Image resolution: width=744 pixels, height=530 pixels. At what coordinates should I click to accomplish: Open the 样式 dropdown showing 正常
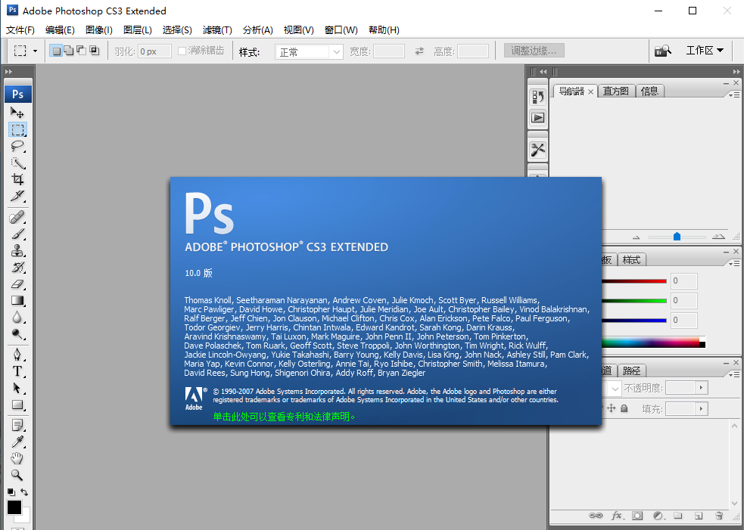coord(309,51)
